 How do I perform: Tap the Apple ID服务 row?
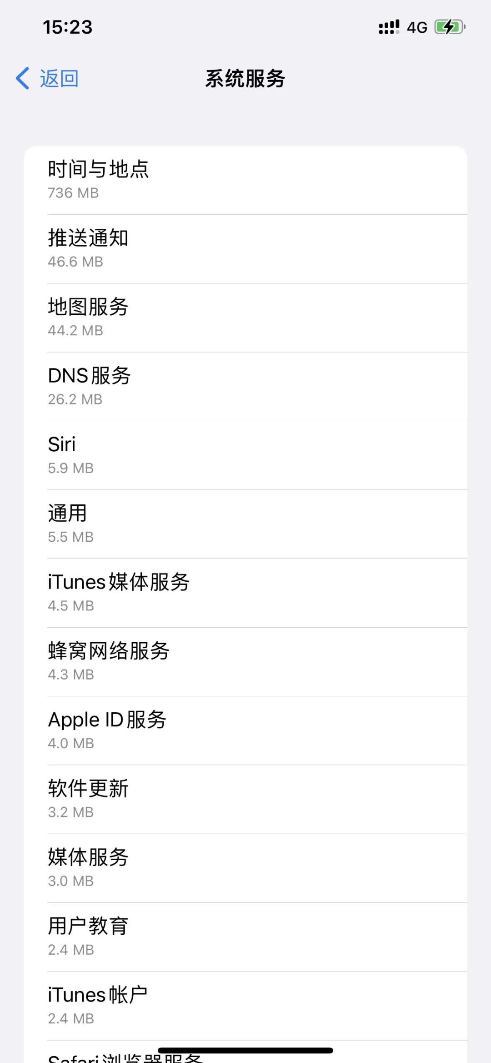(245, 730)
